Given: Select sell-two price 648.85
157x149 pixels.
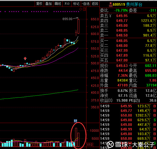Looking at the screenshot, I should click(122, 30).
